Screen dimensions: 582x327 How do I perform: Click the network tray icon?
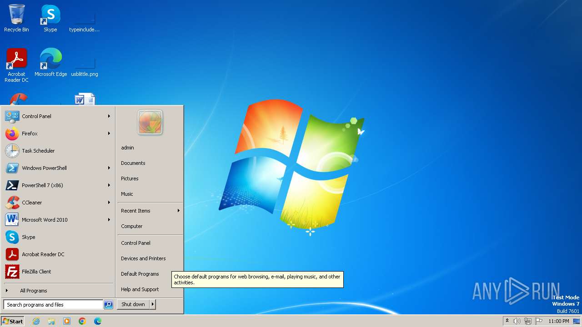tap(528, 321)
